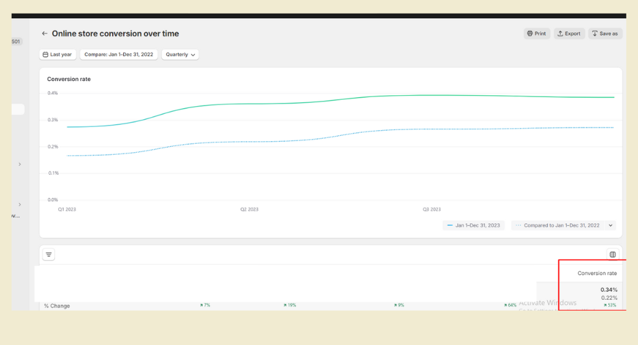The image size is (638, 345).
Task: Open the edit columns icon
Action: pos(612,255)
